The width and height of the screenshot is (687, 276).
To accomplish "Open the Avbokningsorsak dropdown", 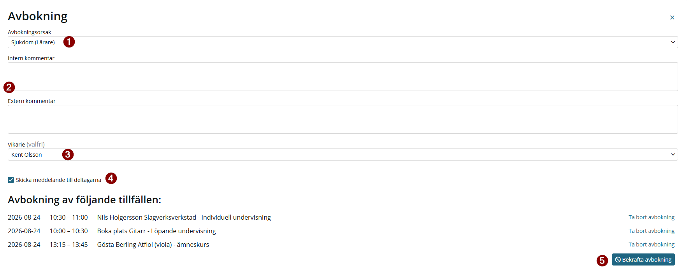I will pos(343,42).
